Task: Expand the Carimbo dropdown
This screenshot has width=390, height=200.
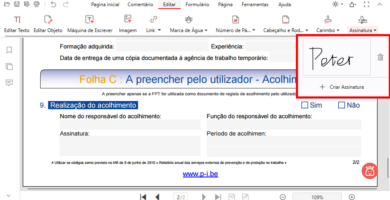Action: (338, 30)
